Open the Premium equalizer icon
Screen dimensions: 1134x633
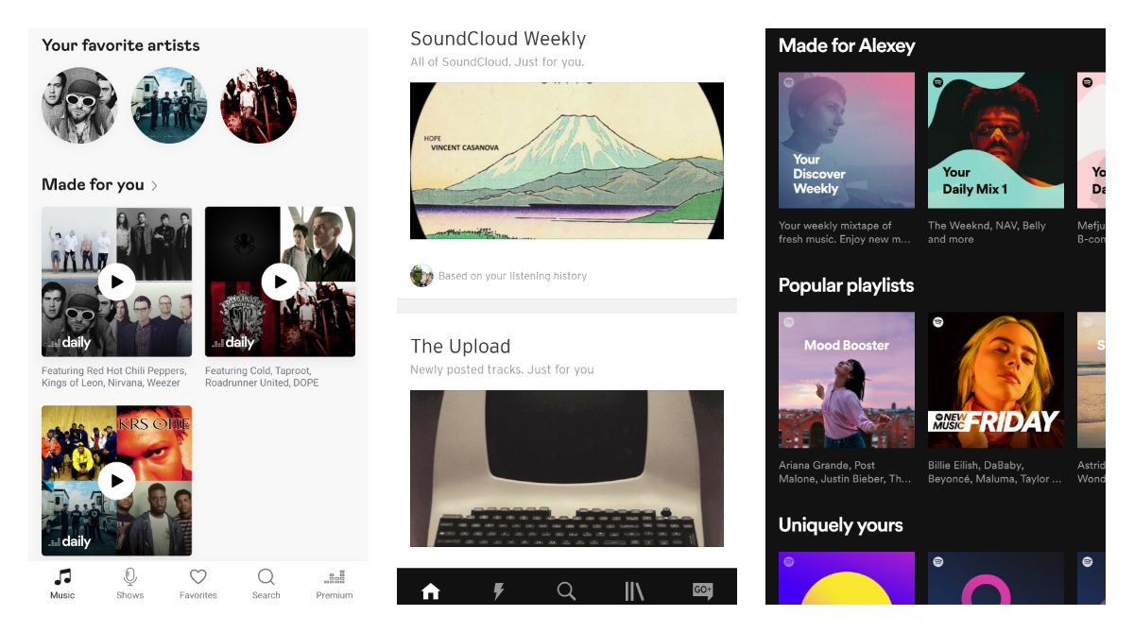[x=335, y=576]
